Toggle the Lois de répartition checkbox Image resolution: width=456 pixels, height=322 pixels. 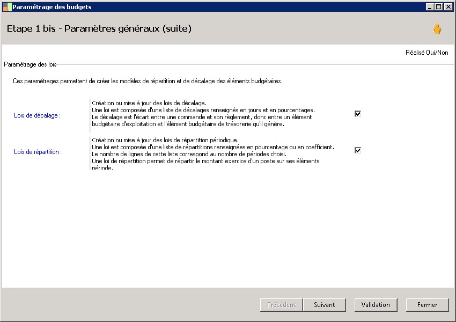358,150
